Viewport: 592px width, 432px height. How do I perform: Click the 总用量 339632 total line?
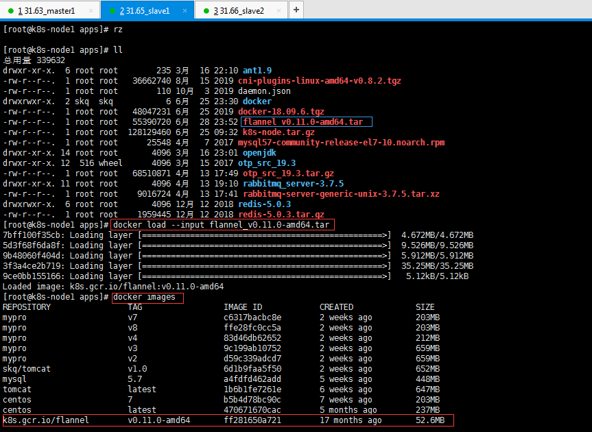click(34, 60)
